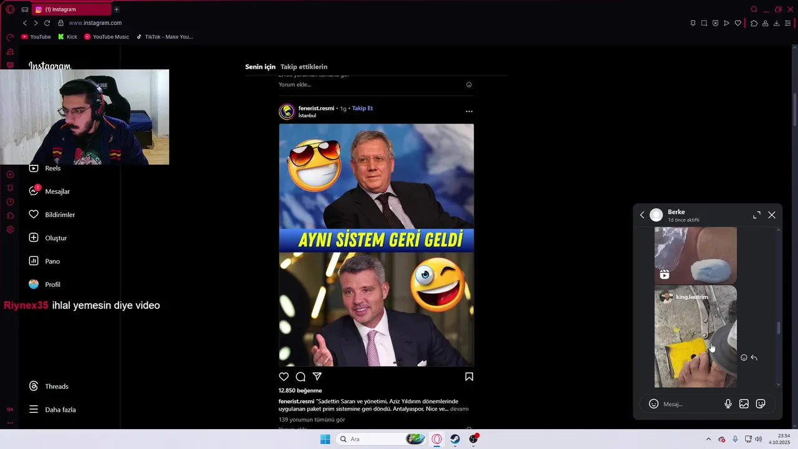Viewport: 798px width, 449px height.
Task: Open GX Control speedometer sidebar icon
Action: (x=10, y=37)
